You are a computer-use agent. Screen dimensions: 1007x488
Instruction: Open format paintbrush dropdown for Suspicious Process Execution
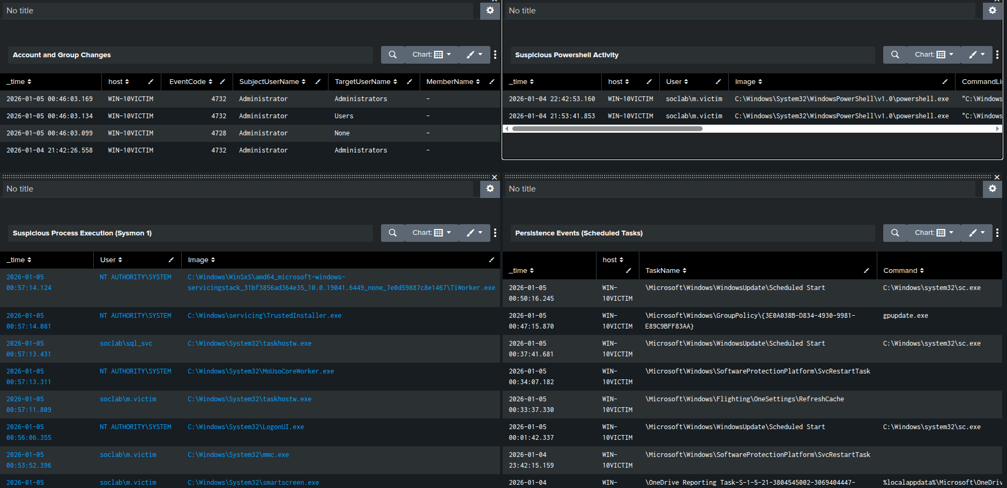474,233
